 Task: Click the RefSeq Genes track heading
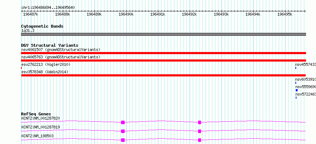36,114
